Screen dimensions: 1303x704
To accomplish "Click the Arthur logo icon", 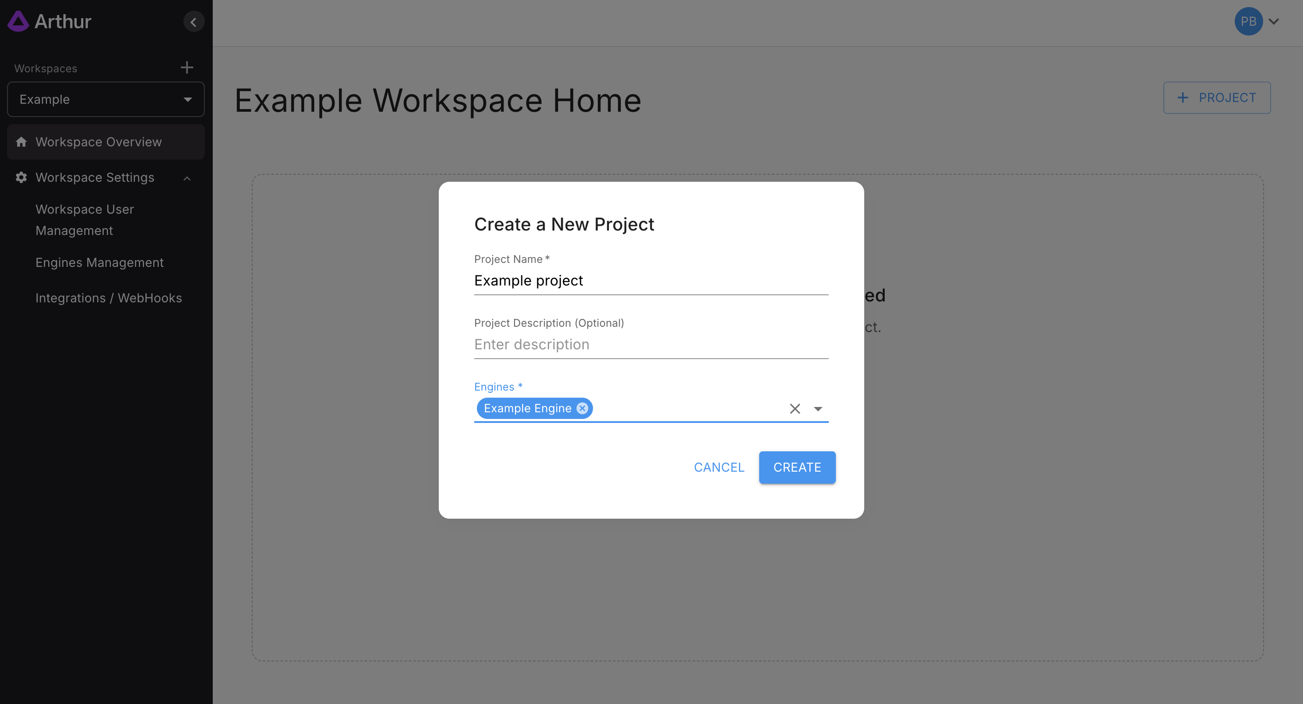I will point(18,21).
